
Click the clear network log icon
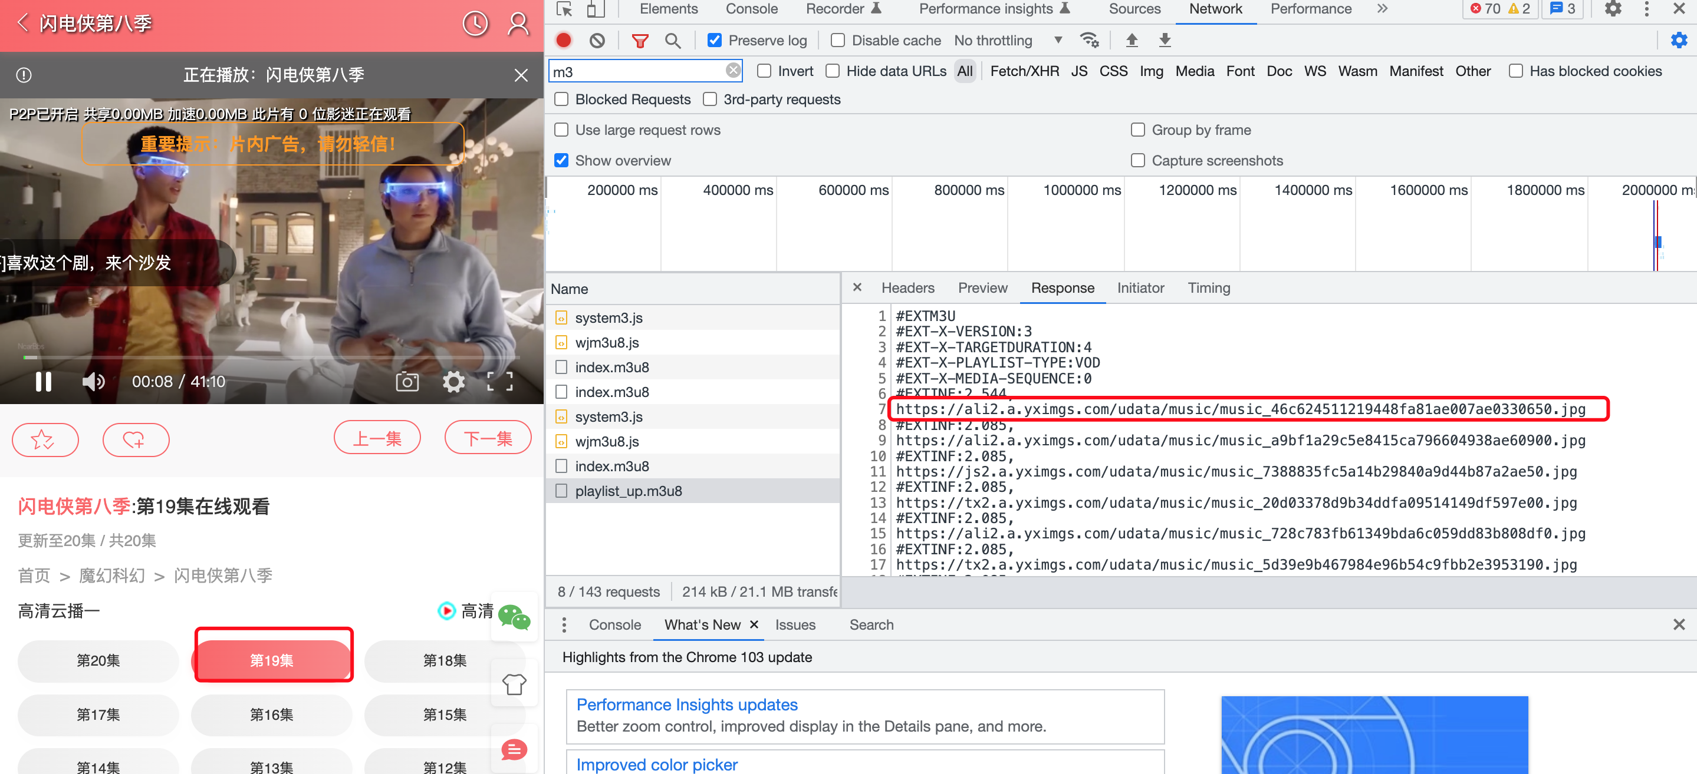(x=597, y=41)
